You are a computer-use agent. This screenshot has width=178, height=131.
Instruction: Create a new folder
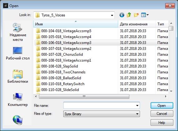click(136, 15)
